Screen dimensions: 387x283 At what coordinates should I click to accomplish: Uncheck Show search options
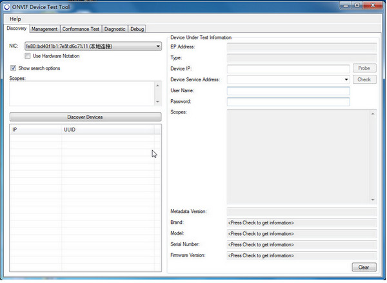14,68
